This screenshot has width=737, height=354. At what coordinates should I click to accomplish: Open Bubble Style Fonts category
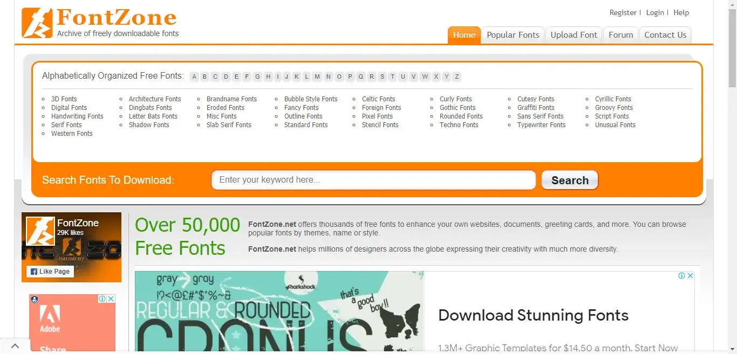pyautogui.click(x=311, y=99)
